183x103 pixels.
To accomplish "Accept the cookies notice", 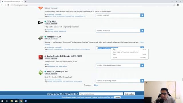I will (117, 97).
